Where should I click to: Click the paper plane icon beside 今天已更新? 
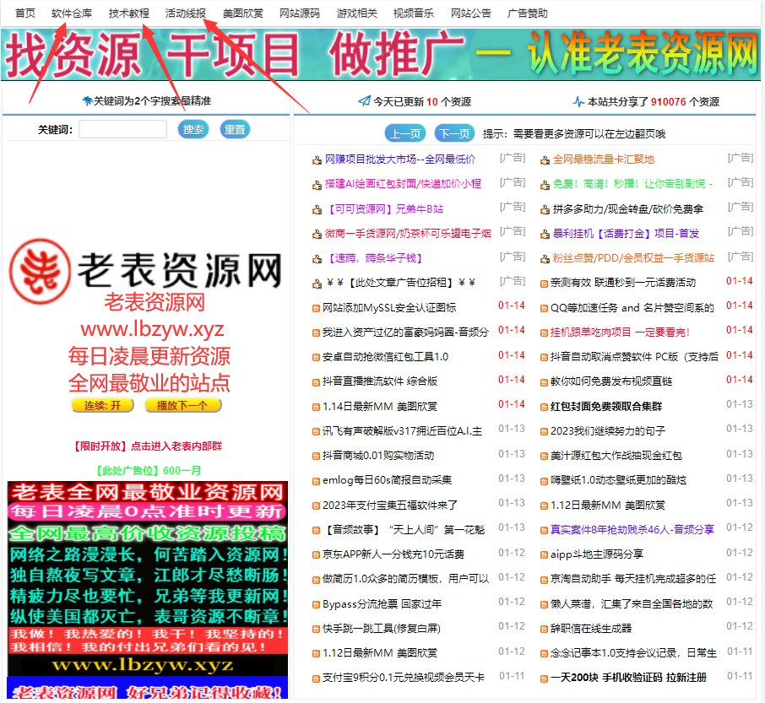pos(364,101)
